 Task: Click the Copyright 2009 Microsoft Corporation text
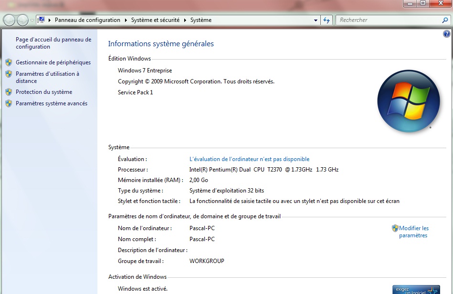coord(196,81)
